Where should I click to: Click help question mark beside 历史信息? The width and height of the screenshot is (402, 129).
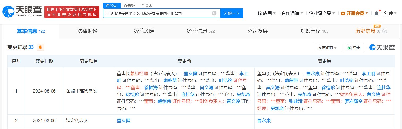coord(384,31)
